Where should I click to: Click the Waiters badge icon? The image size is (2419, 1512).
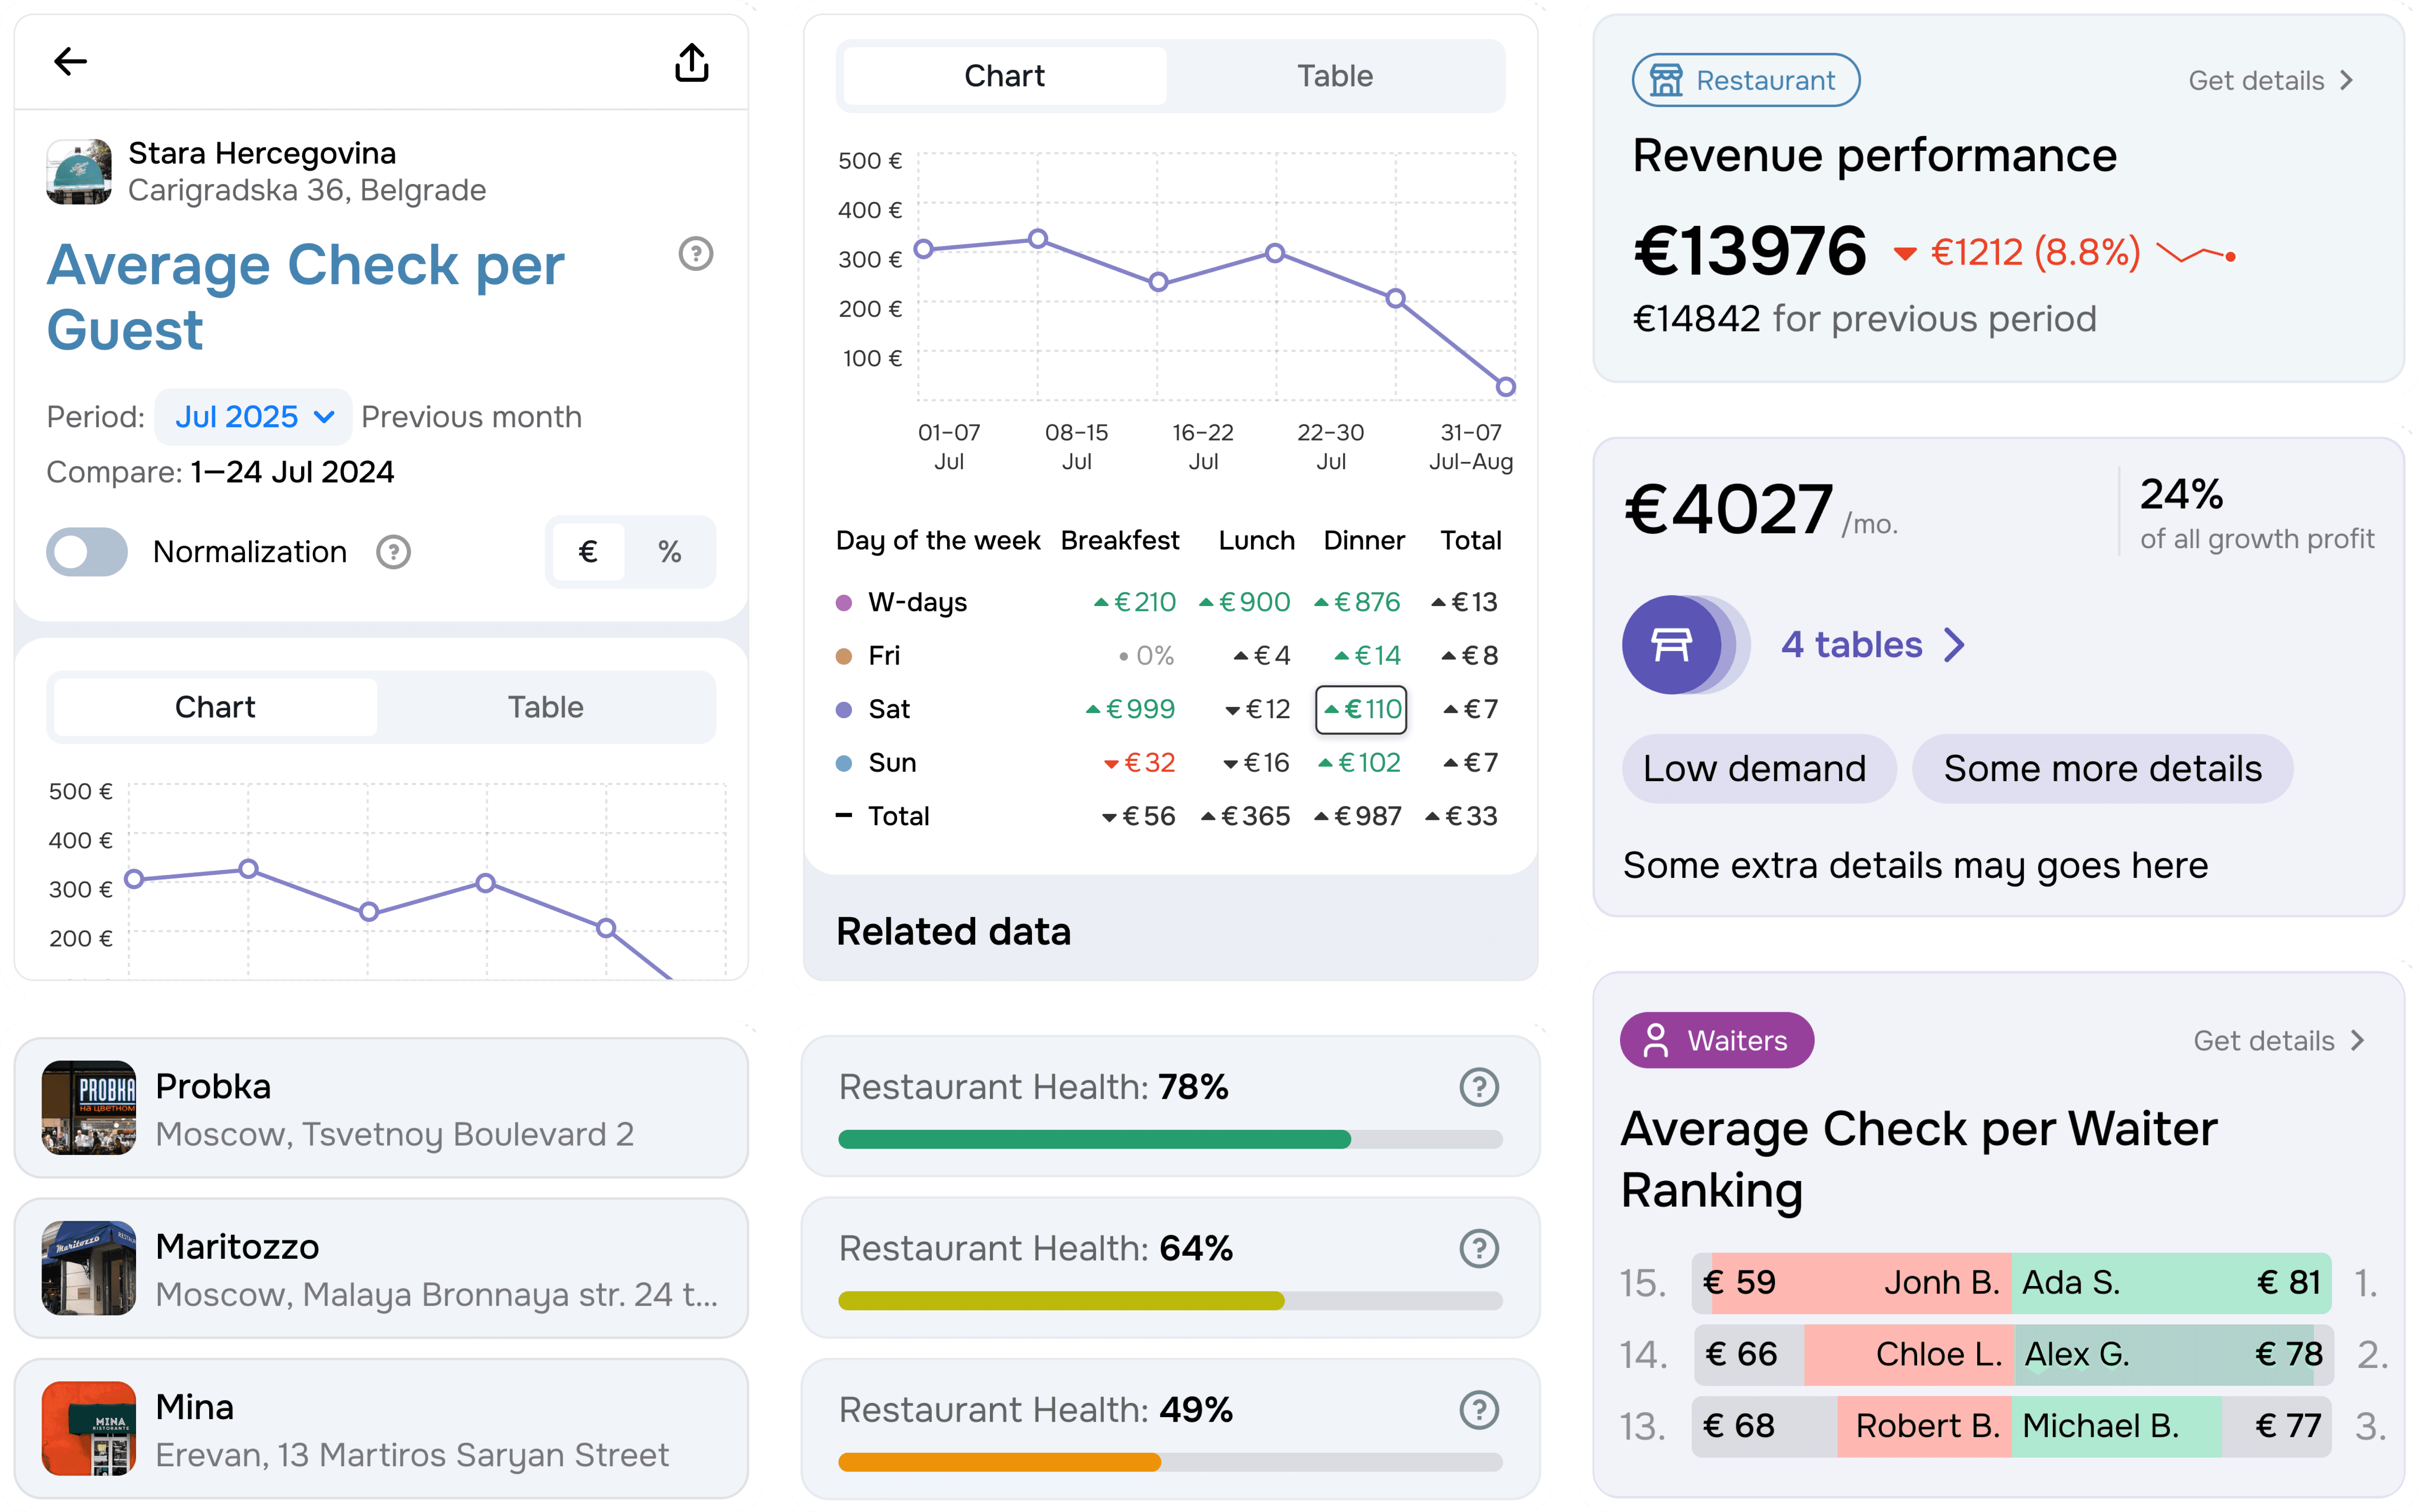(1656, 1040)
